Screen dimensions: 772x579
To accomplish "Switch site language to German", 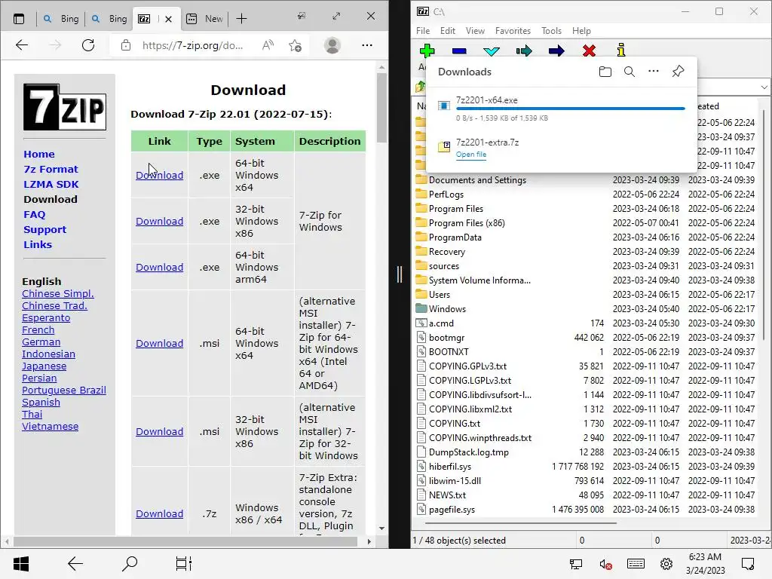I will pyautogui.click(x=41, y=342).
